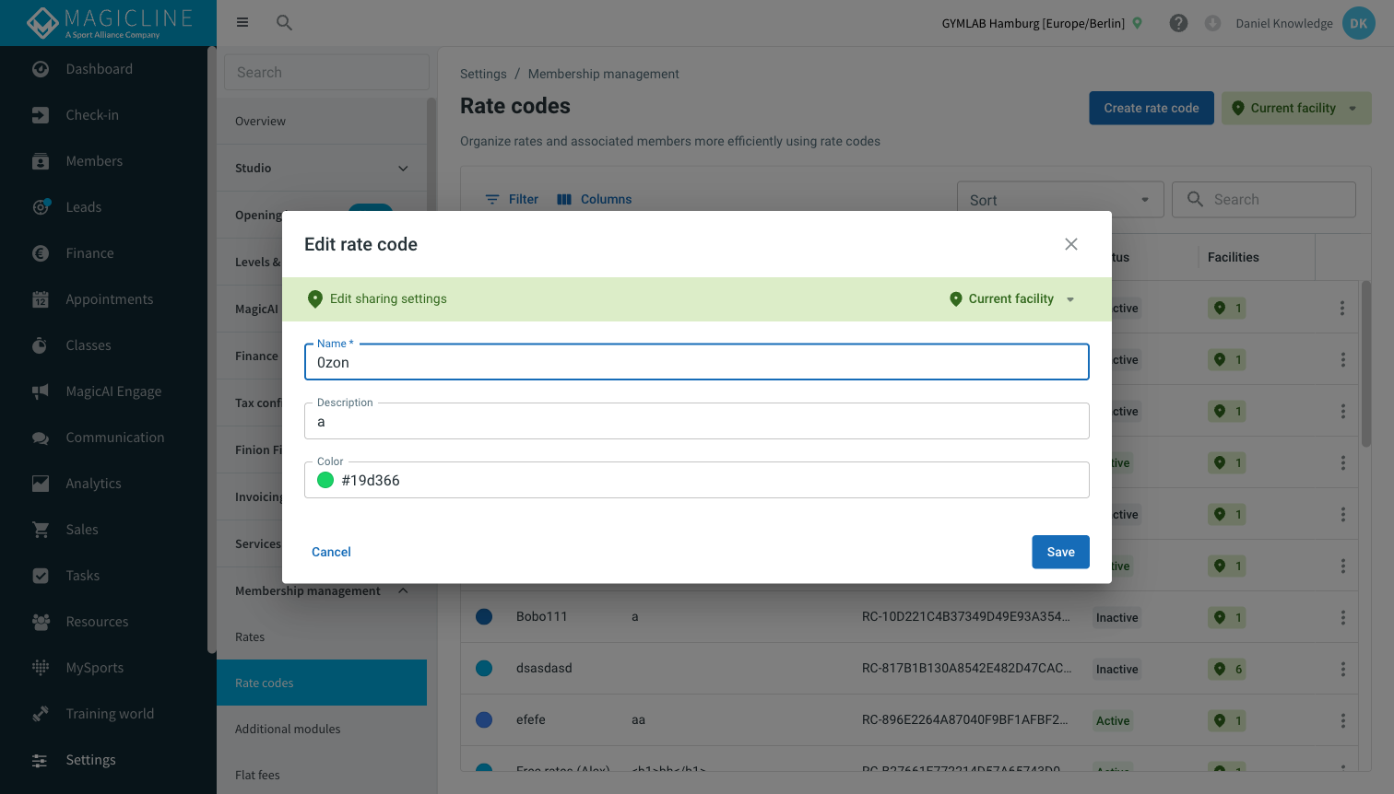Viewport: 1394px width, 794px height.
Task: Open the Finance euro icon in the sidebar
Action: 41,253
